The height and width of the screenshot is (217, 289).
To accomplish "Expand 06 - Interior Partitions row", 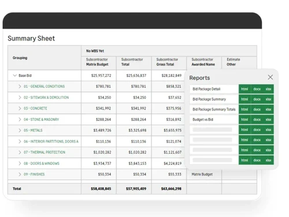I will 20,141.
